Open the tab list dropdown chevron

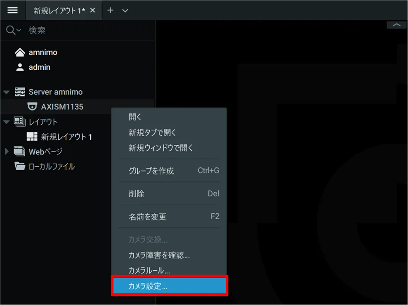(x=125, y=10)
